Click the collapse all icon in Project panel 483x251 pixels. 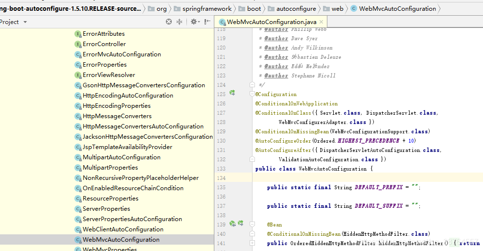179,22
